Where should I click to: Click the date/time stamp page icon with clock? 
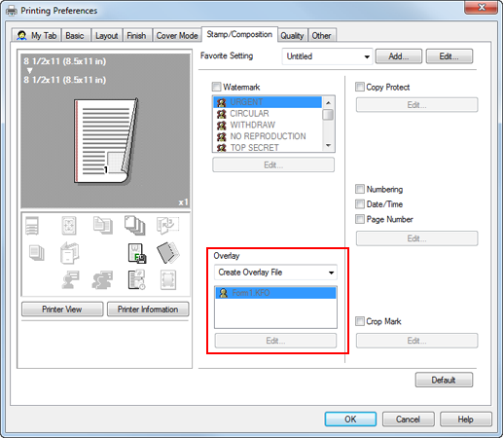(x=136, y=279)
